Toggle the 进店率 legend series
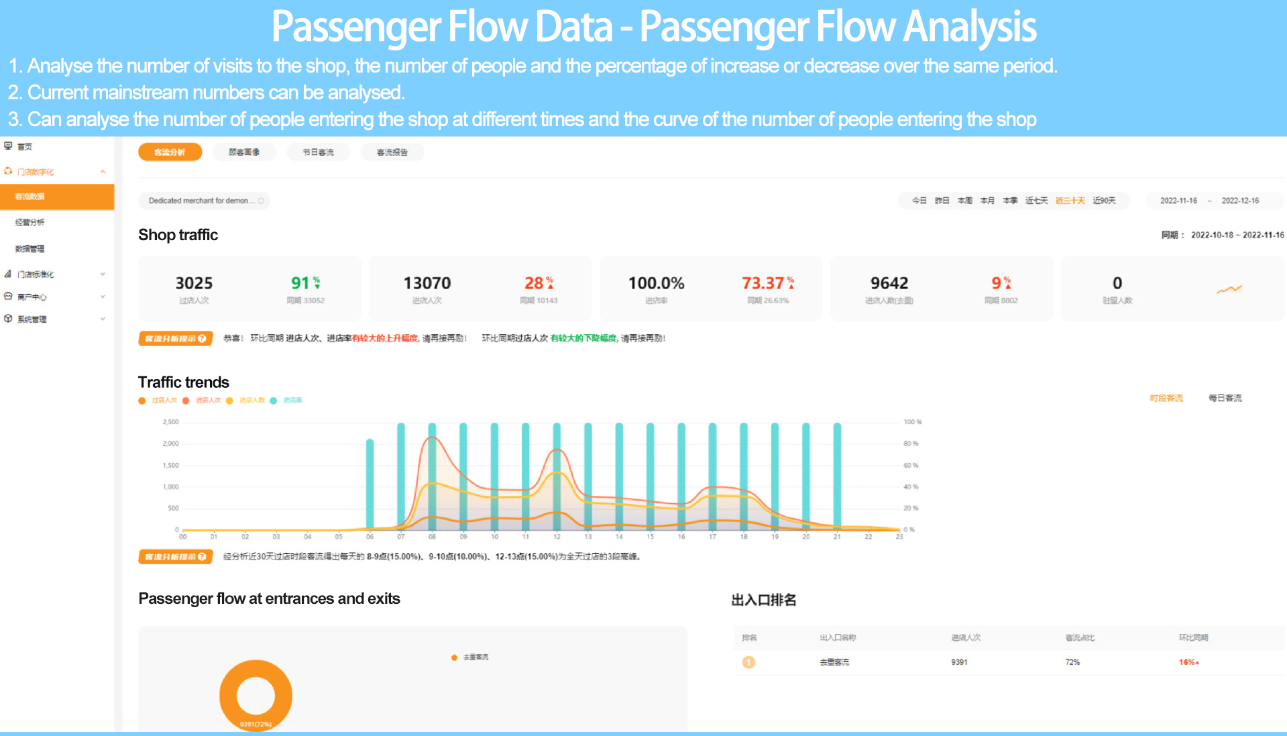1287x736 pixels. click(x=286, y=401)
